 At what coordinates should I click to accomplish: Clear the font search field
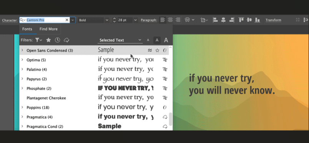point(67,20)
